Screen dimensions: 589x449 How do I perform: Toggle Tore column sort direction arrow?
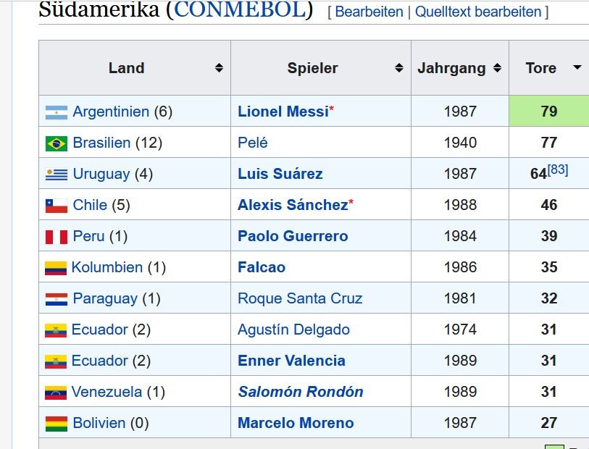click(577, 67)
